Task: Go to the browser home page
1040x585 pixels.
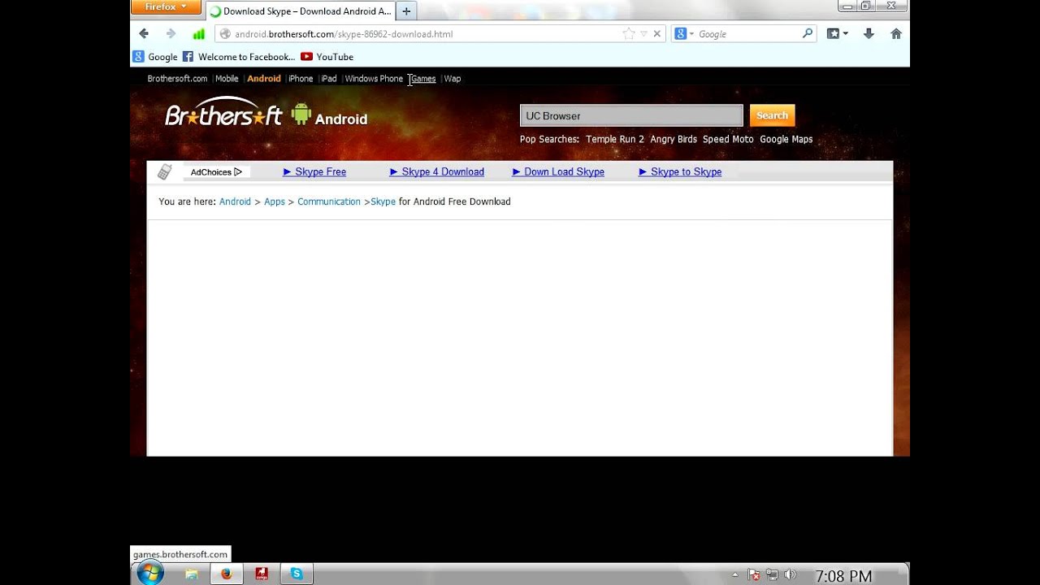Action: (x=896, y=33)
